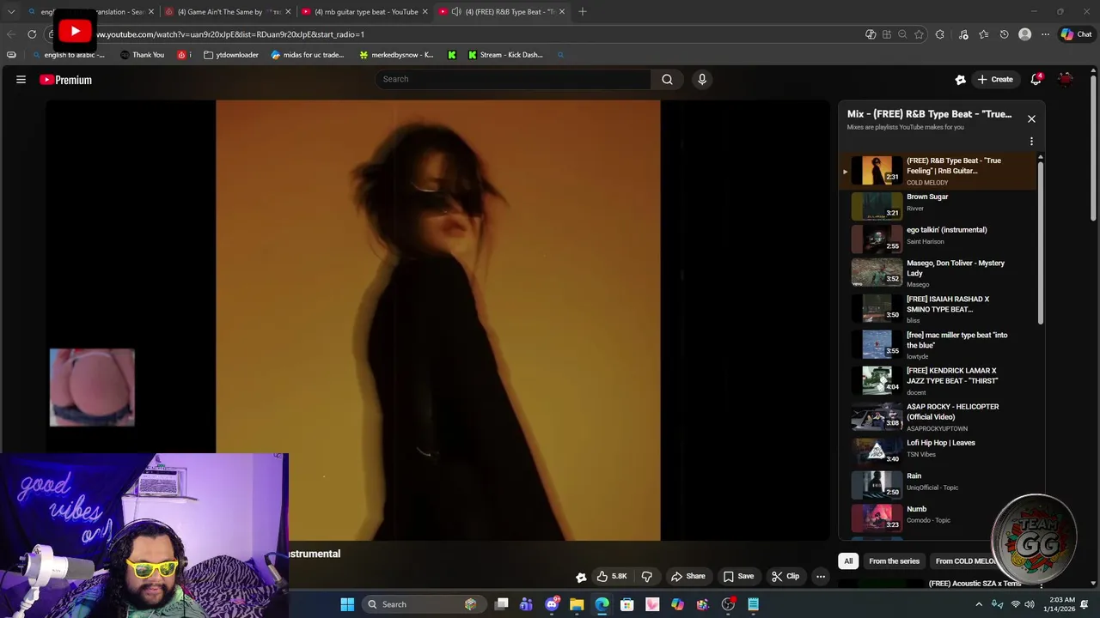Screen dimensions: 1100x618
Task: Click Create button on YouTube
Action: pos(995,79)
